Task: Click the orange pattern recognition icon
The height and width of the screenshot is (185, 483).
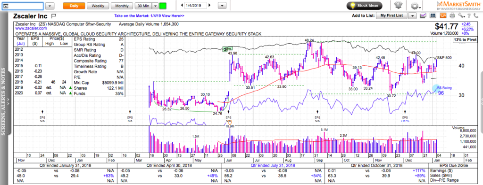Action: [x=442, y=15]
